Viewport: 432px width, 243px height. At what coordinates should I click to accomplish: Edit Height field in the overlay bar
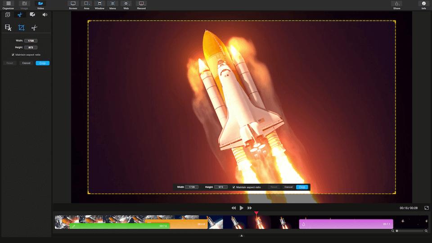tap(220, 187)
